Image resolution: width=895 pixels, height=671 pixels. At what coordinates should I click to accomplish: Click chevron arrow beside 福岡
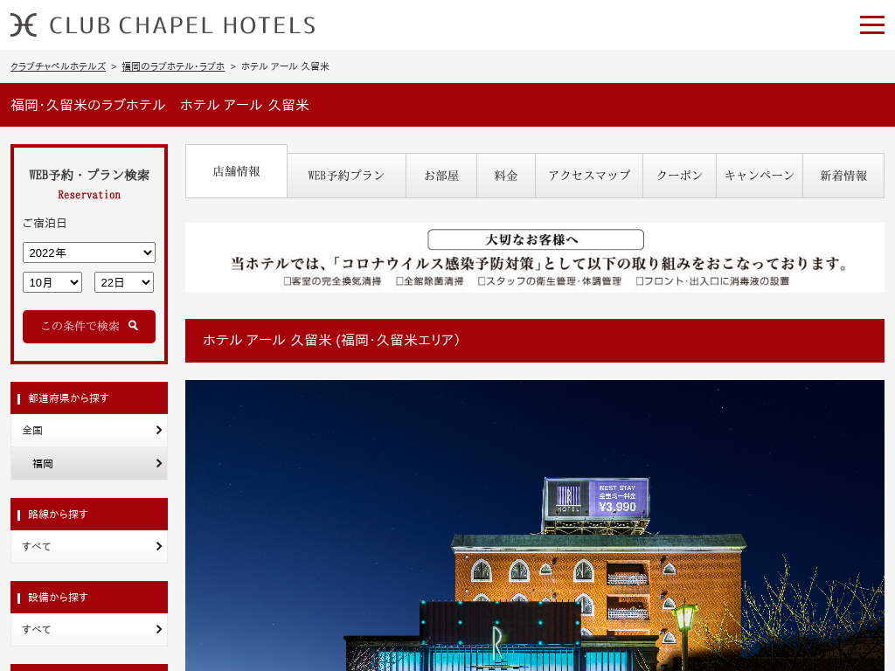tap(159, 463)
